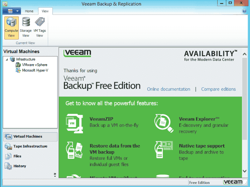Select the Compute View ribbon button

[x=11, y=28]
